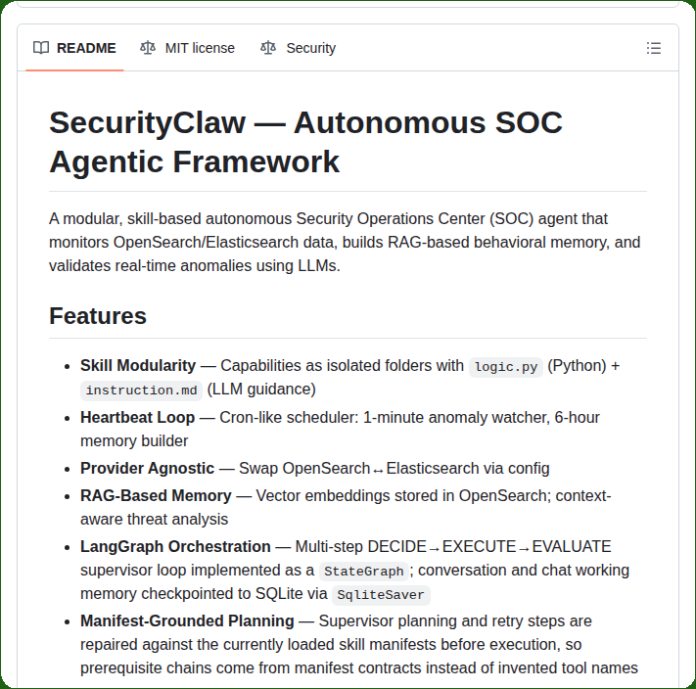This screenshot has height=689, width=696.
Task: Click the SecurityClaw main heading
Action: (305, 142)
